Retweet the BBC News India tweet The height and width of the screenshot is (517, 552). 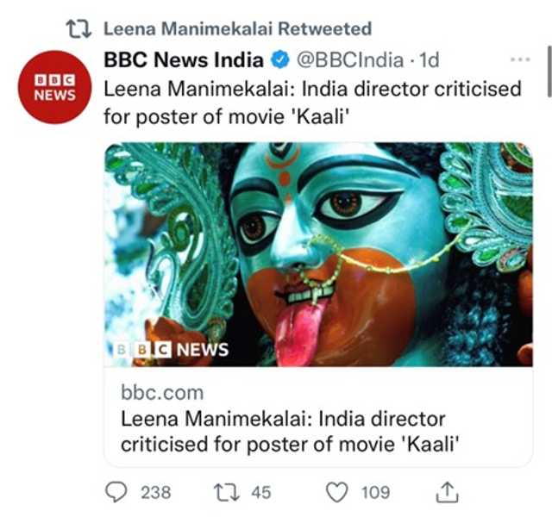click(226, 492)
